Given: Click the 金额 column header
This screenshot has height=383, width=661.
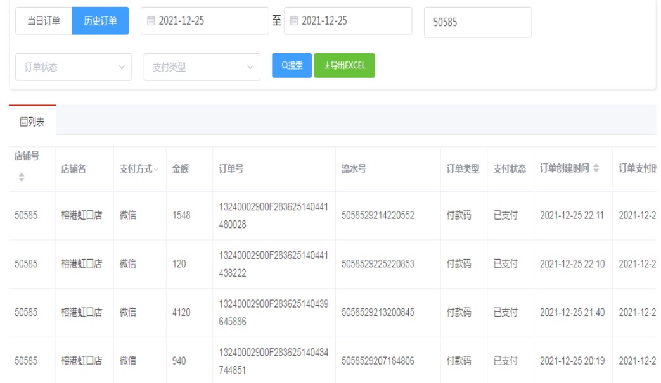Looking at the screenshot, I should [x=180, y=169].
